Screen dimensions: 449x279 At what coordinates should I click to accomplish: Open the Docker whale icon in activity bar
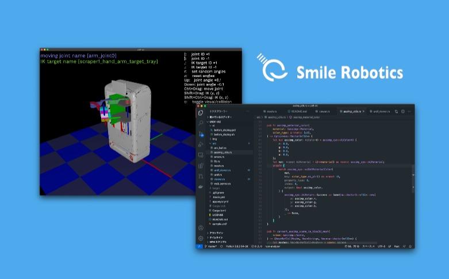[201, 187]
